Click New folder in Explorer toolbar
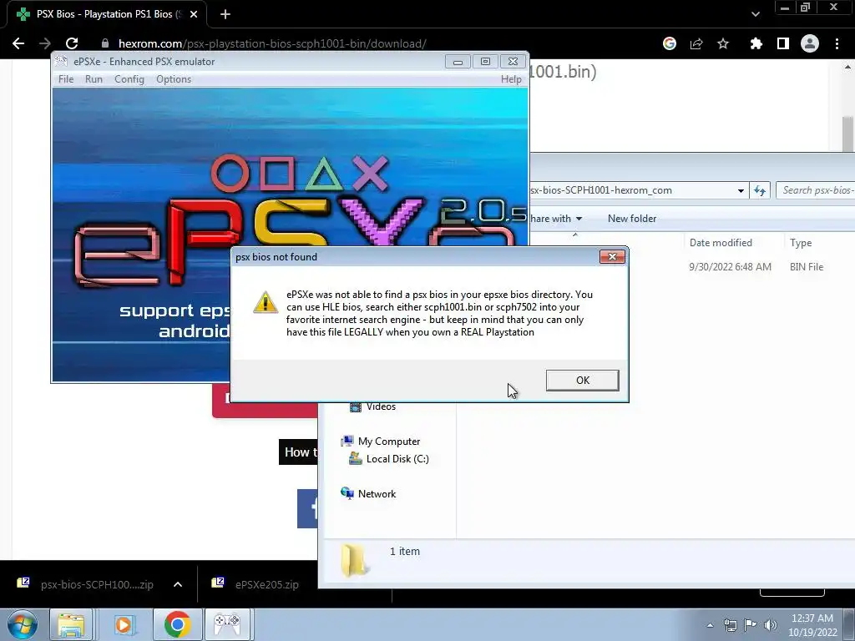Image resolution: width=855 pixels, height=641 pixels. 632,219
